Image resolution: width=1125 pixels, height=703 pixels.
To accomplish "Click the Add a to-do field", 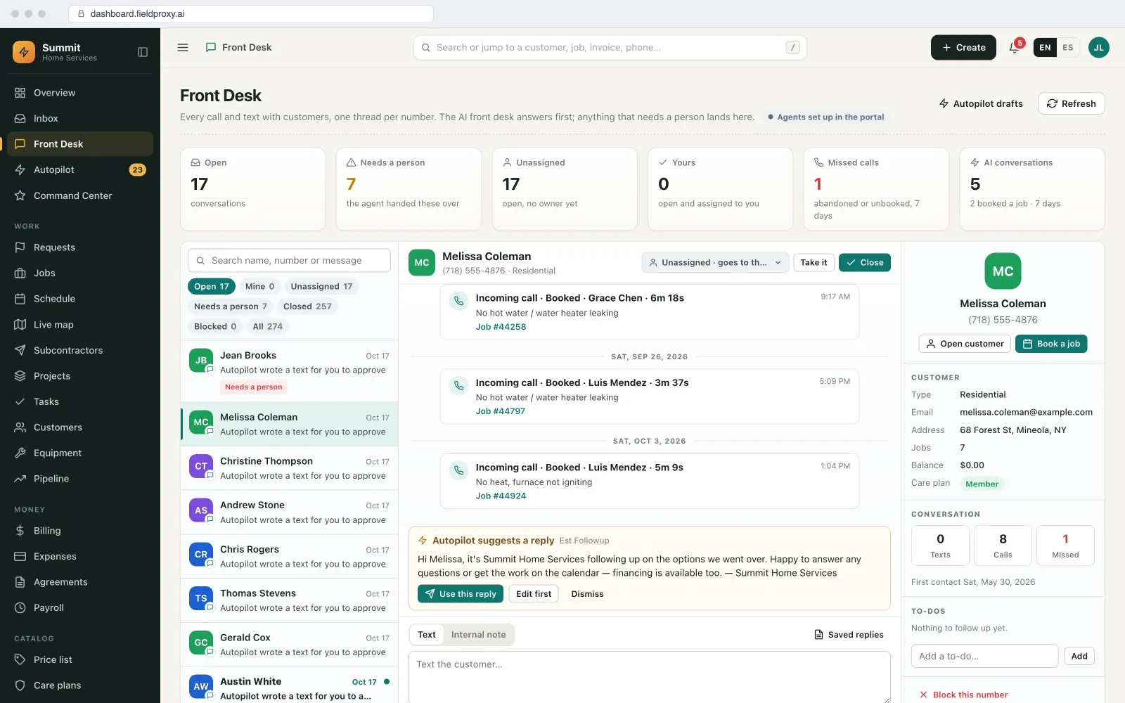I will coord(984,656).
